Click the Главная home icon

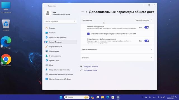(46, 28)
